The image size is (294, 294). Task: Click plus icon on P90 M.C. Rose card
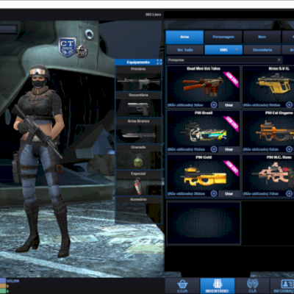[289, 193]
